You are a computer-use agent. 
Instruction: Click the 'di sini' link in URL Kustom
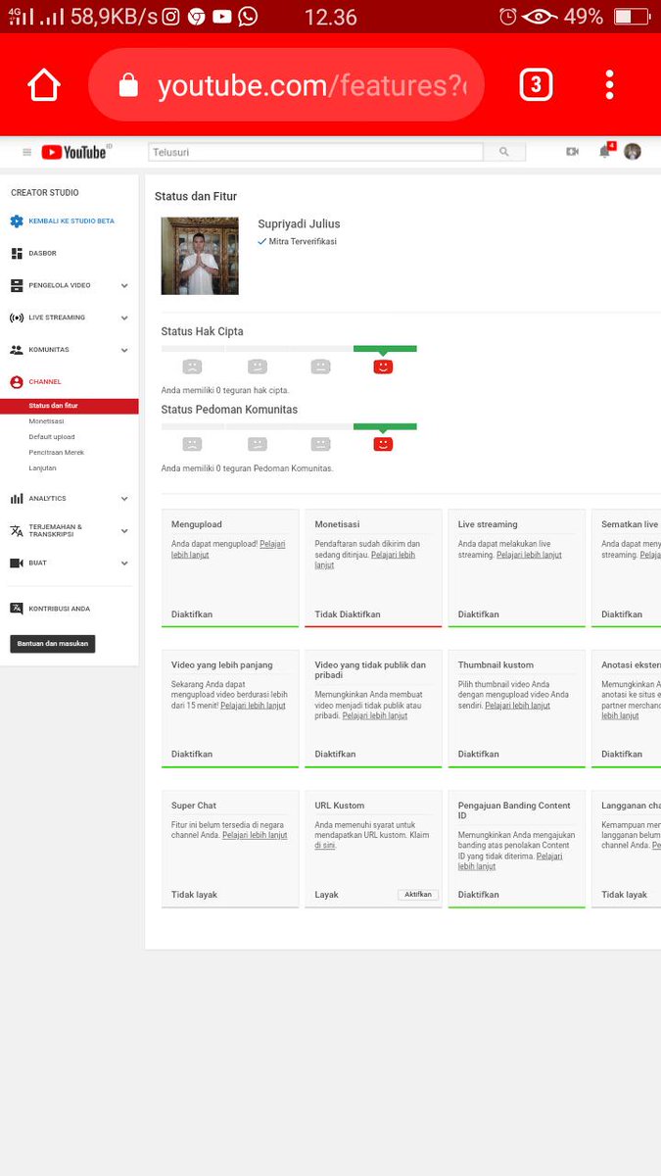click(x=324, y=846)
